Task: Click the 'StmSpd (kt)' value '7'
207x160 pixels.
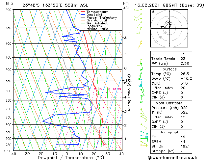Action: coord(182,151)
